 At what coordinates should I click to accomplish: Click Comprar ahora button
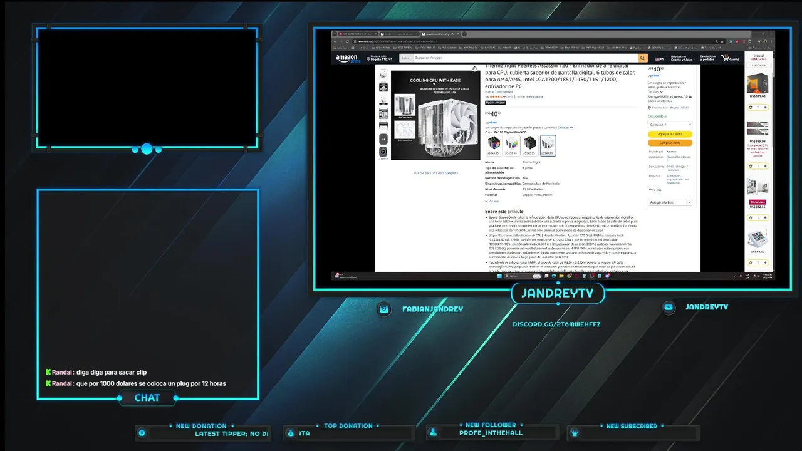click(x=670, y=143)
